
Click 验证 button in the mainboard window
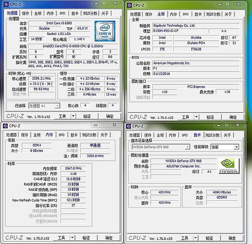point(210,117)
